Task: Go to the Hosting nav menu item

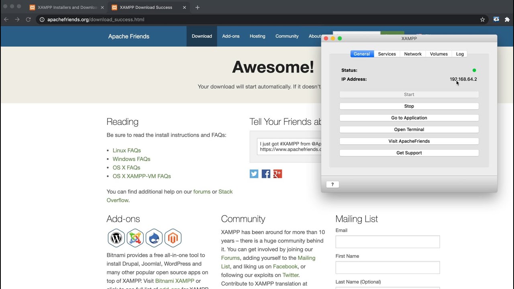Action: click(x=257, y=36)
